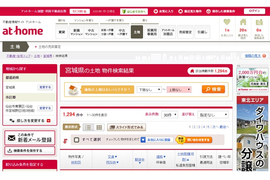The width and height of the screenshot is (270, 180).
Task: Select the 賃貸 navigation tab
Action: [62, 32]
